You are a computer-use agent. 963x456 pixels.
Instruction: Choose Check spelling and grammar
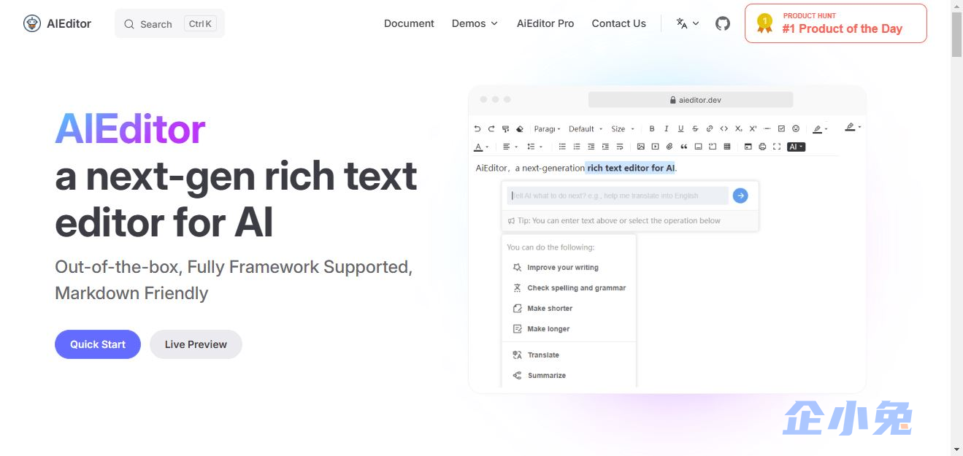click(569, 288)
